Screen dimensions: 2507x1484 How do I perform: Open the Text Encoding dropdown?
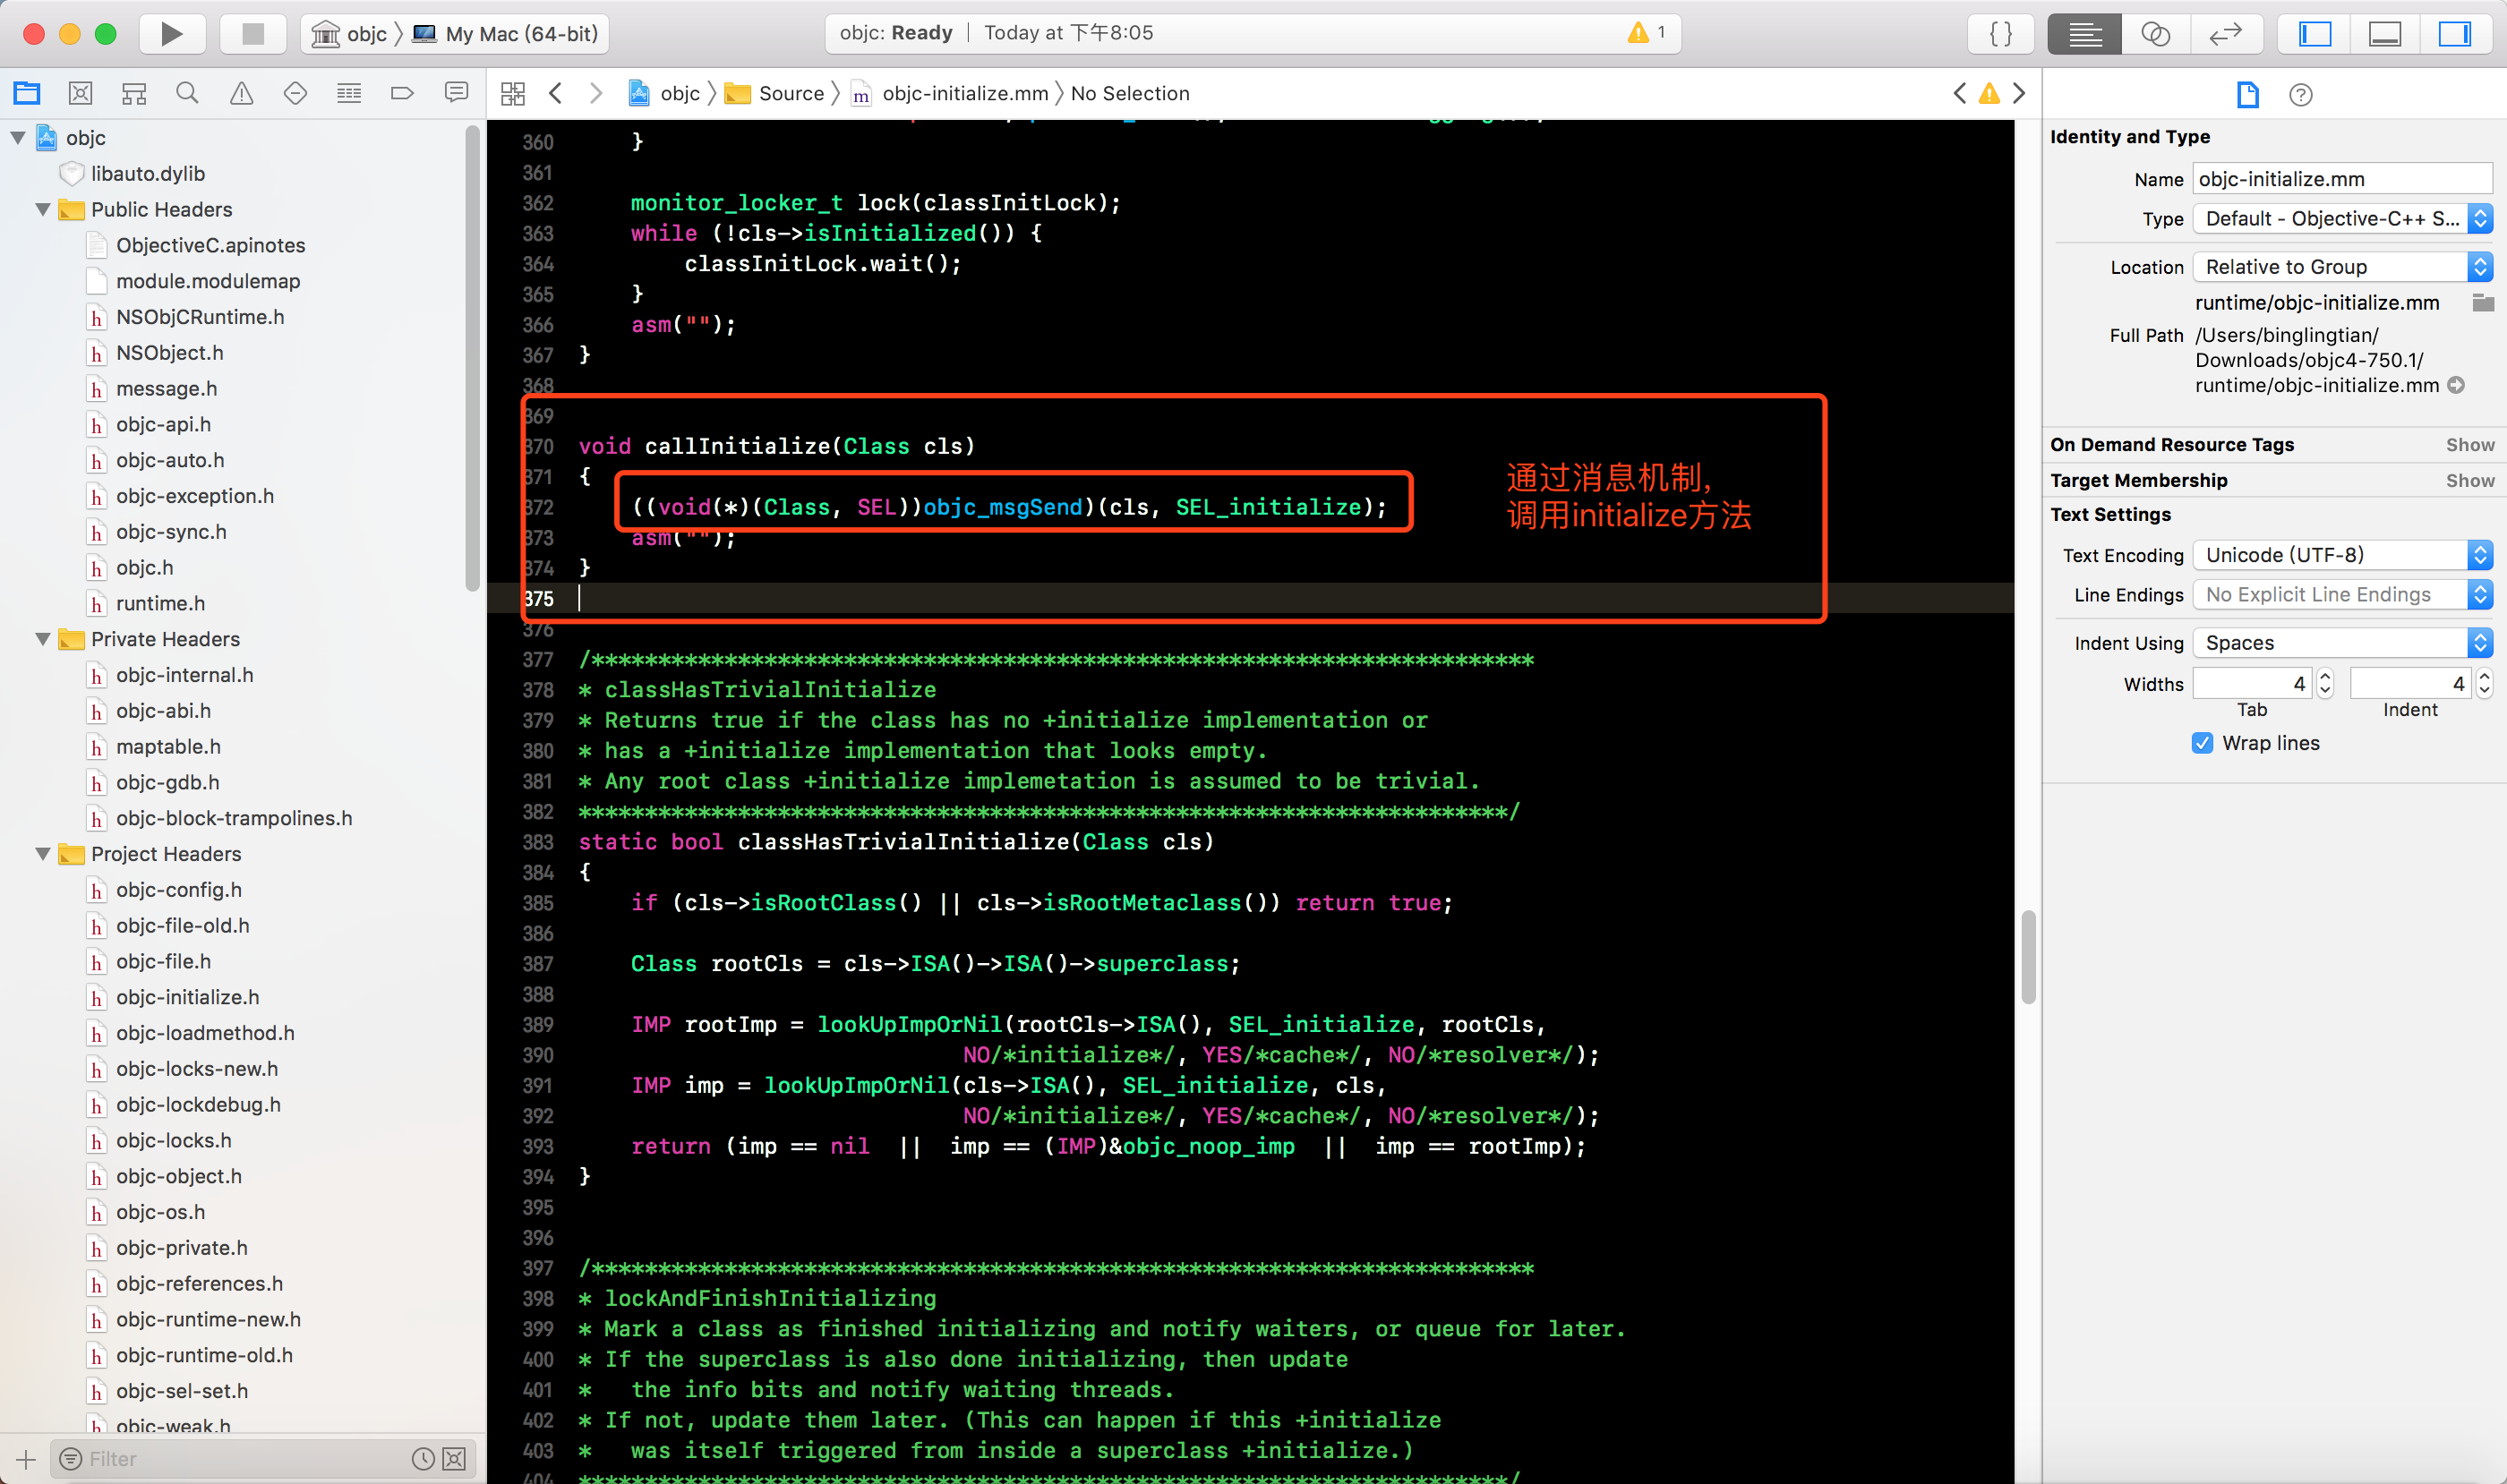[x=2341, y=555]
